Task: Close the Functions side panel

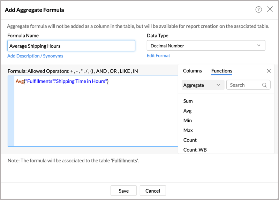Action: pos(269,71)
